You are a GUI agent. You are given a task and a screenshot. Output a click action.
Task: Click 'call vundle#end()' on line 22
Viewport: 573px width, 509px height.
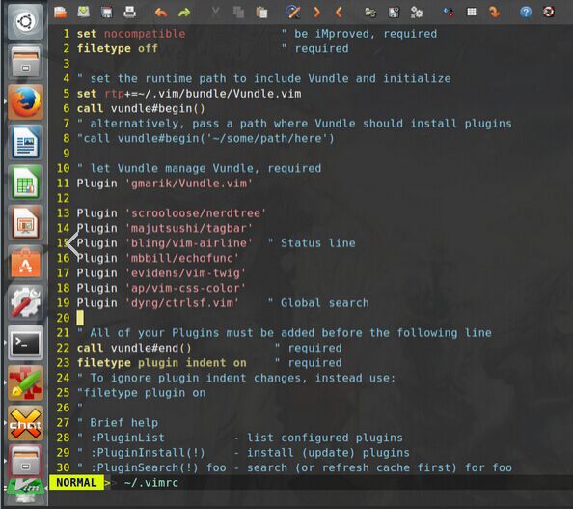[x=134, y=348]
